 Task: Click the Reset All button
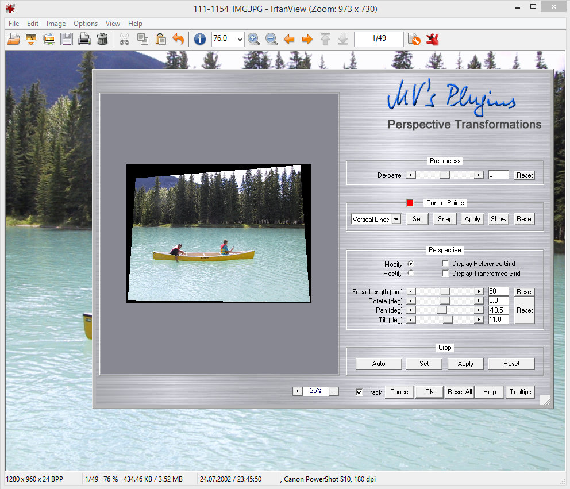click(x=460, y=392)
